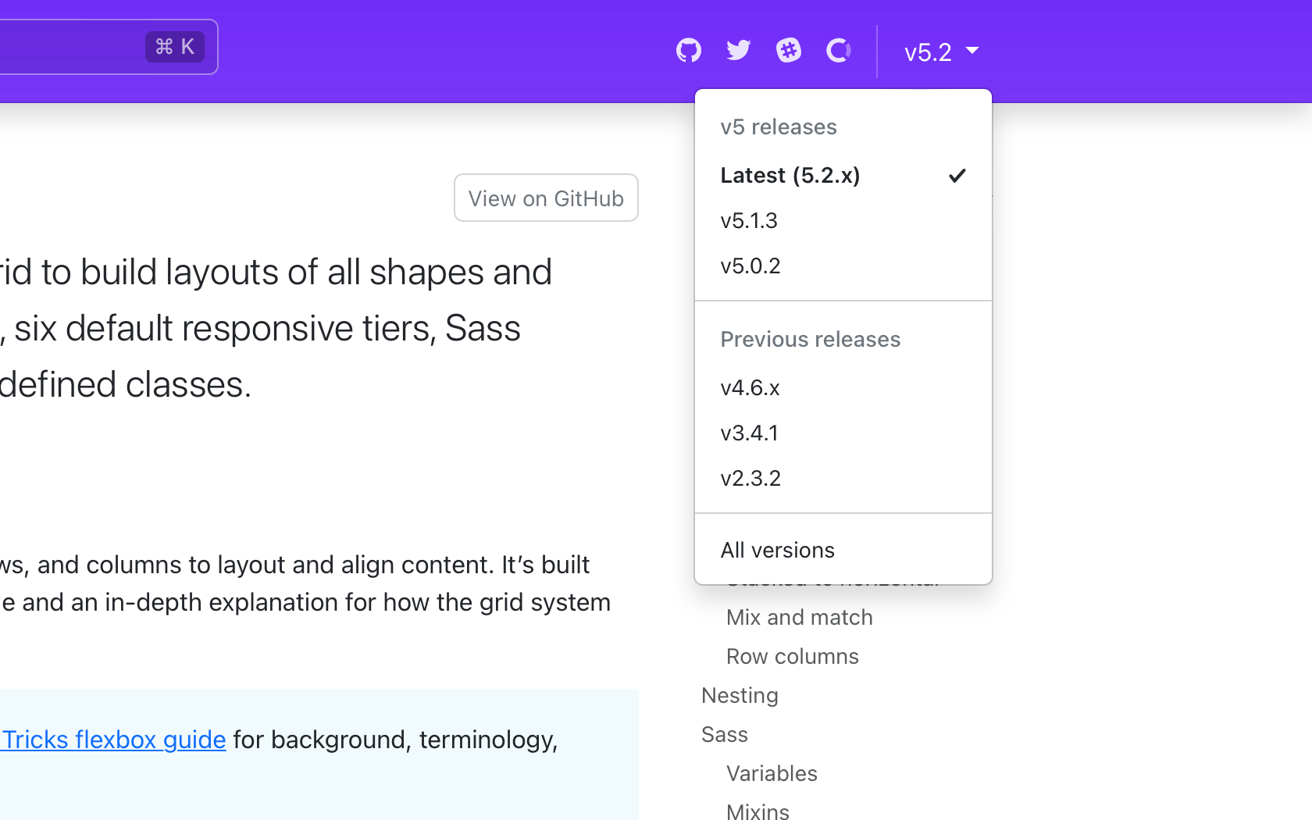
Task: Navigate to the Nesting section
Action: (740, 696)
